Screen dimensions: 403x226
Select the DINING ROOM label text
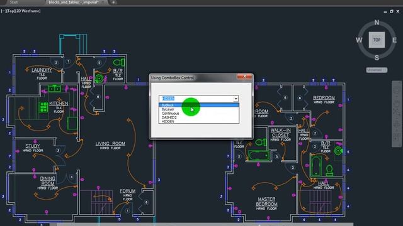(x=48, y=181)
